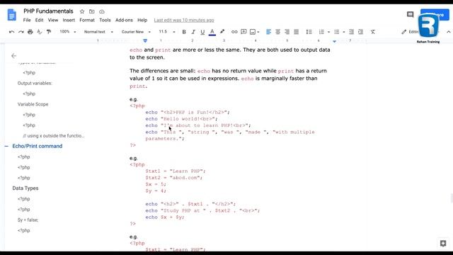Go to Output variables outline entry
Image resolution: width=453 pixels, height=255 pixels.
click(x=35, y=84)
